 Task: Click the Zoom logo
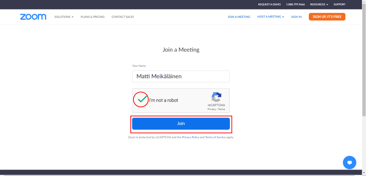[33, 17]
